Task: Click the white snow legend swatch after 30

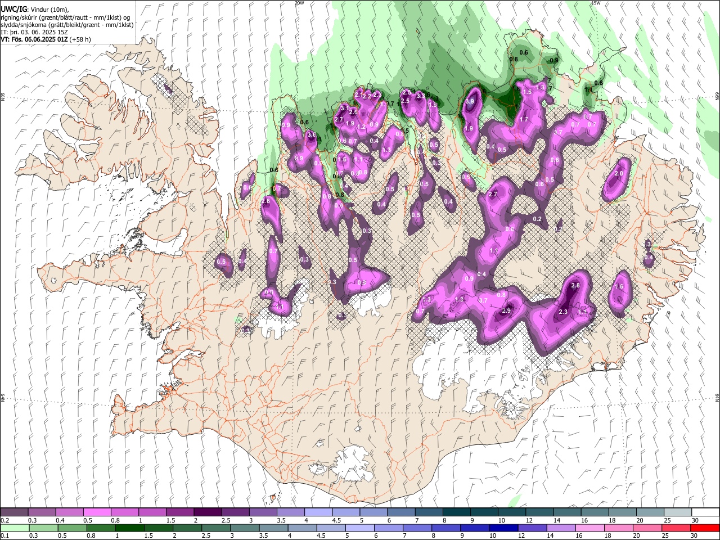Action: click(706, 512)
